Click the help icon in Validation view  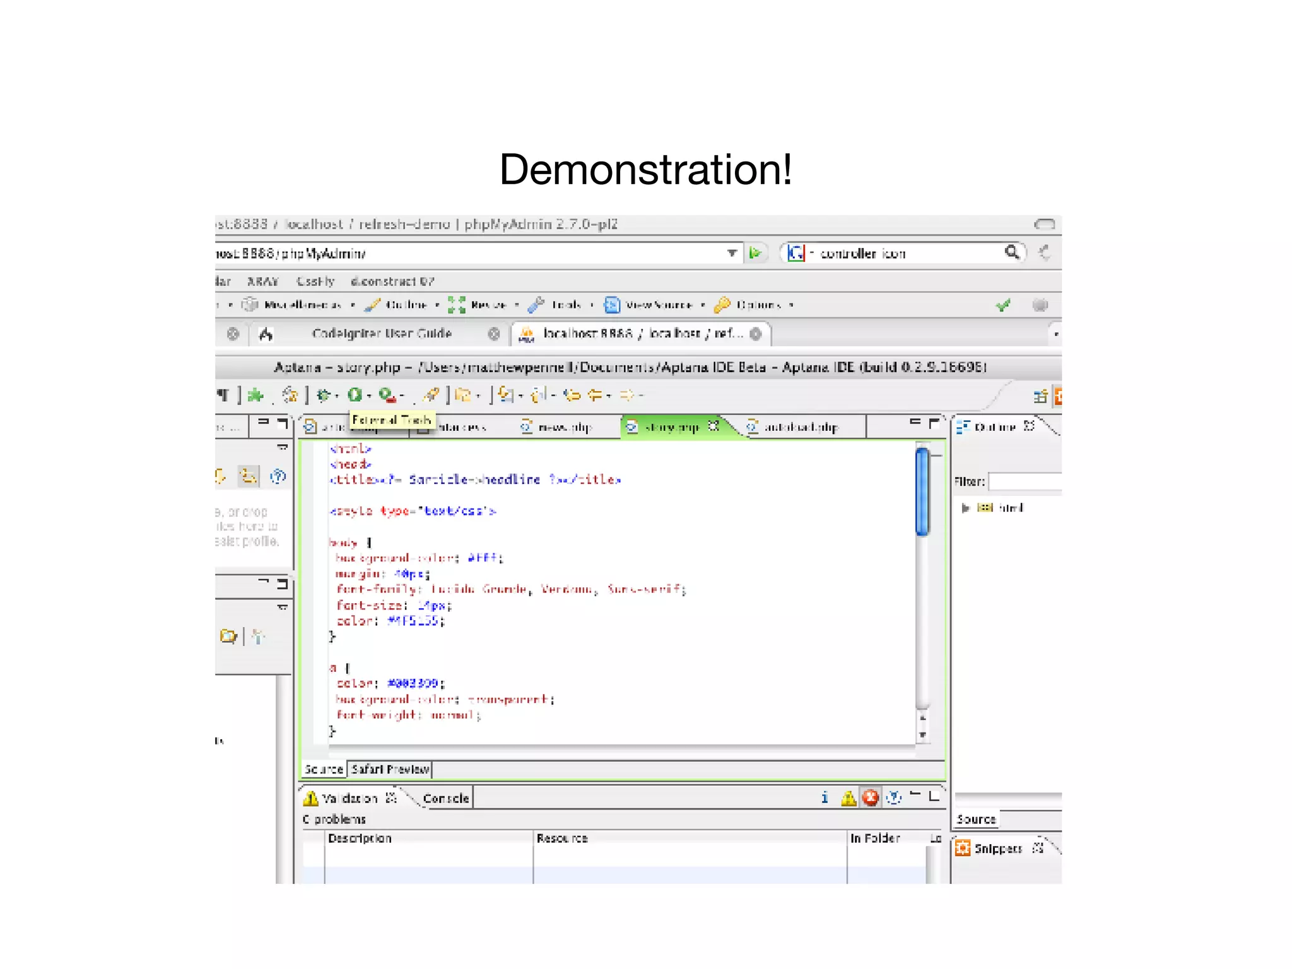pos(893,798)
